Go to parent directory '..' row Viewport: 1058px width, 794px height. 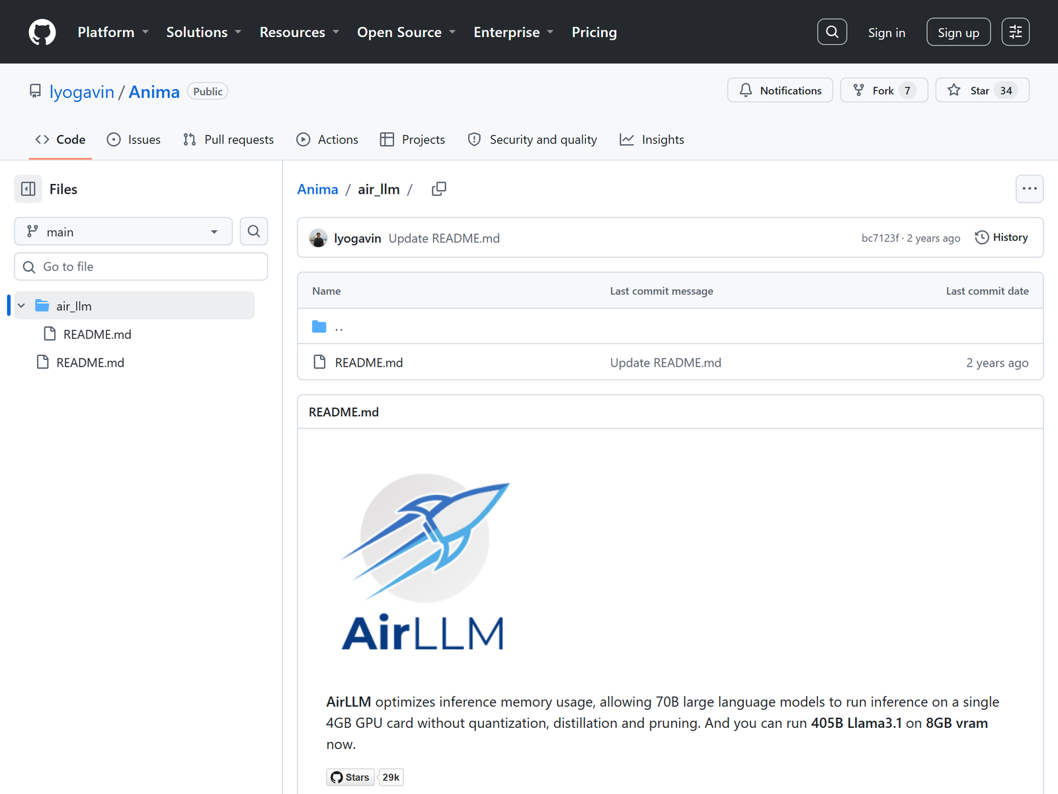[x=671, y=326]
